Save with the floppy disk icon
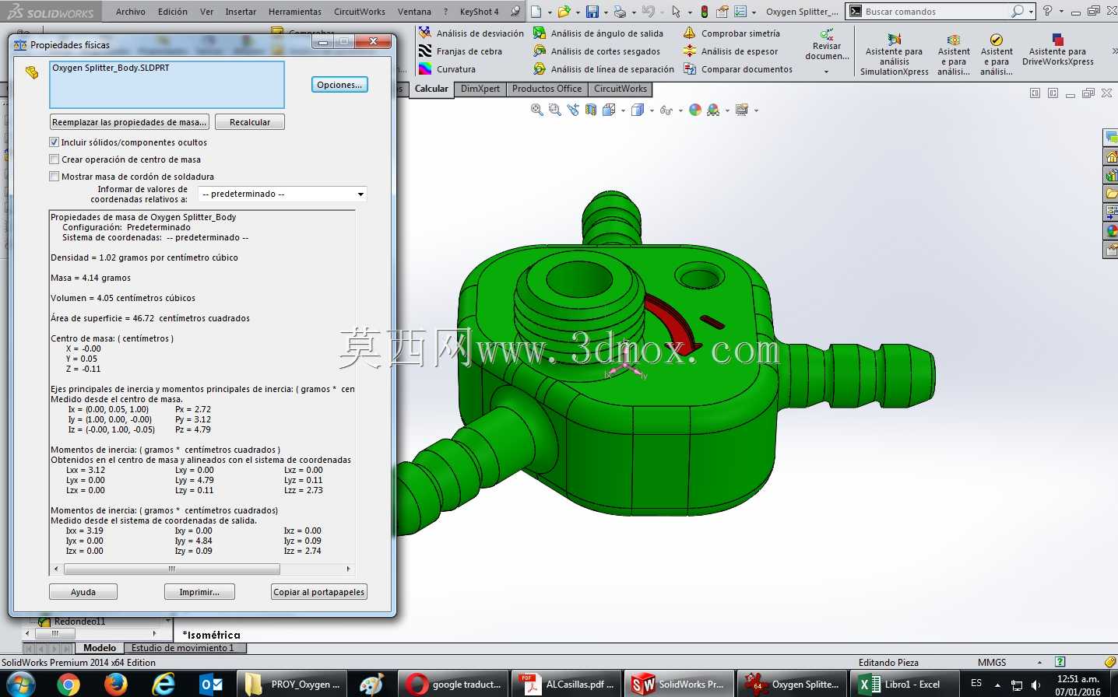 (592, 12)
